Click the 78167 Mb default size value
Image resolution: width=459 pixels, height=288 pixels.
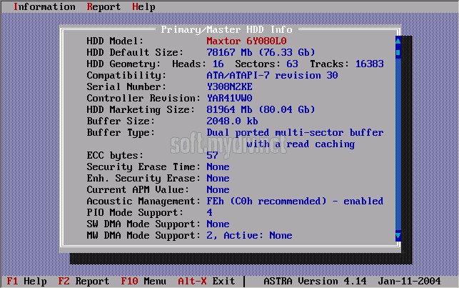pos(261,52)
